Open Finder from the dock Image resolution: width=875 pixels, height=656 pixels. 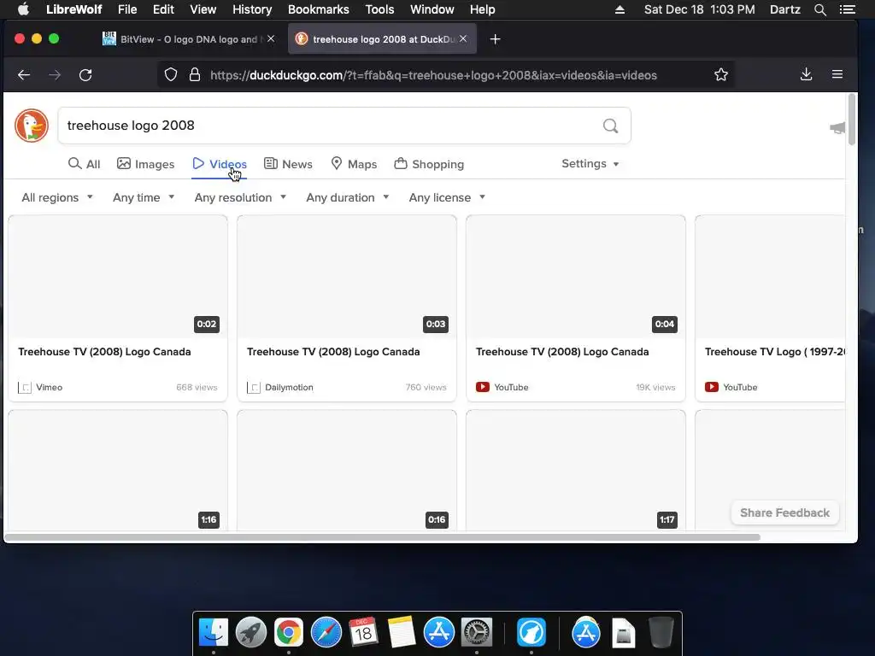213,633
